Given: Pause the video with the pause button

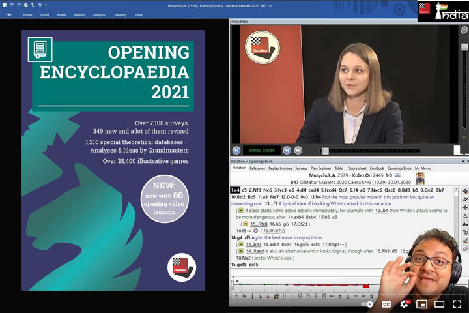Looking at the screenshot, I should point(237,150).
